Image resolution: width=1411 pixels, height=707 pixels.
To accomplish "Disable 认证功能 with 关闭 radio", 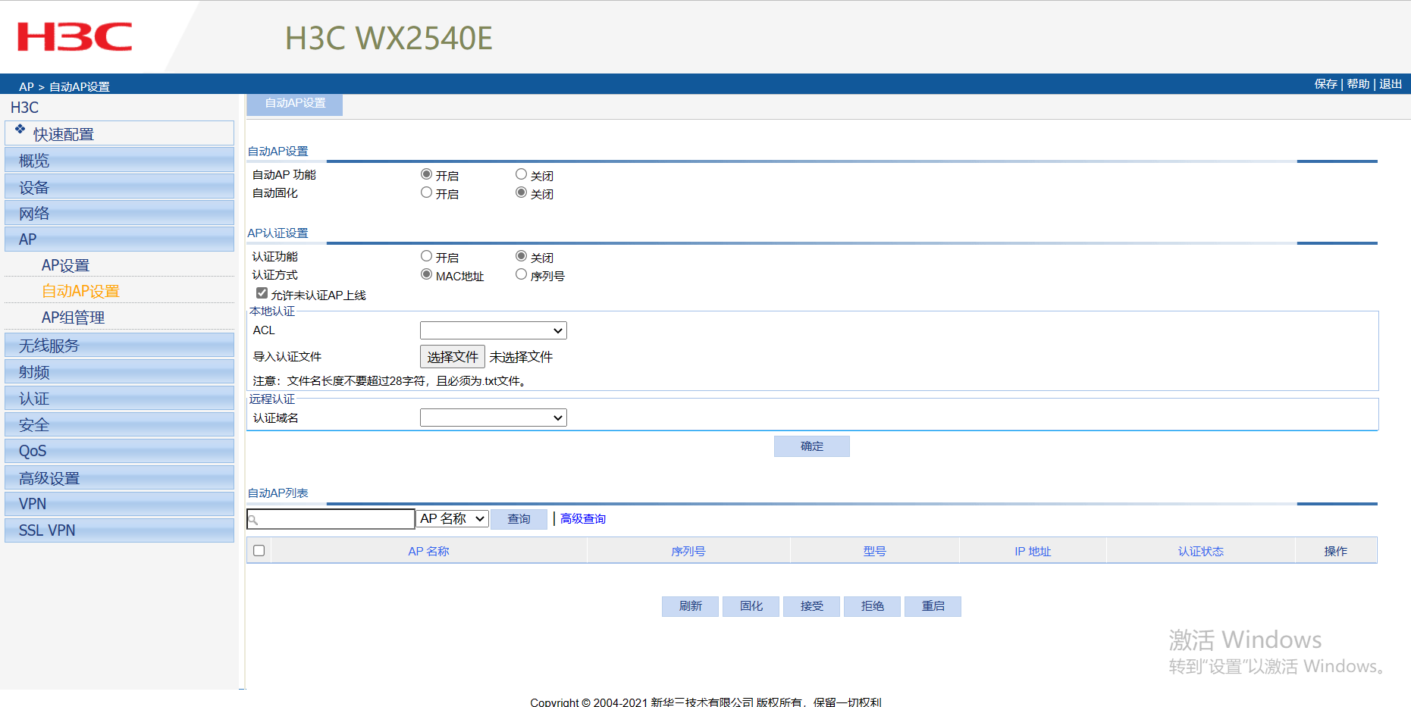I will click(521, 256).
